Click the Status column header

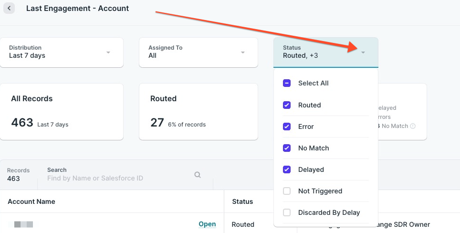tap(242, 201)
